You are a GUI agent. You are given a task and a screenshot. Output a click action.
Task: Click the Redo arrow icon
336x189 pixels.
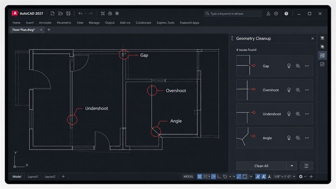[91, 13]
